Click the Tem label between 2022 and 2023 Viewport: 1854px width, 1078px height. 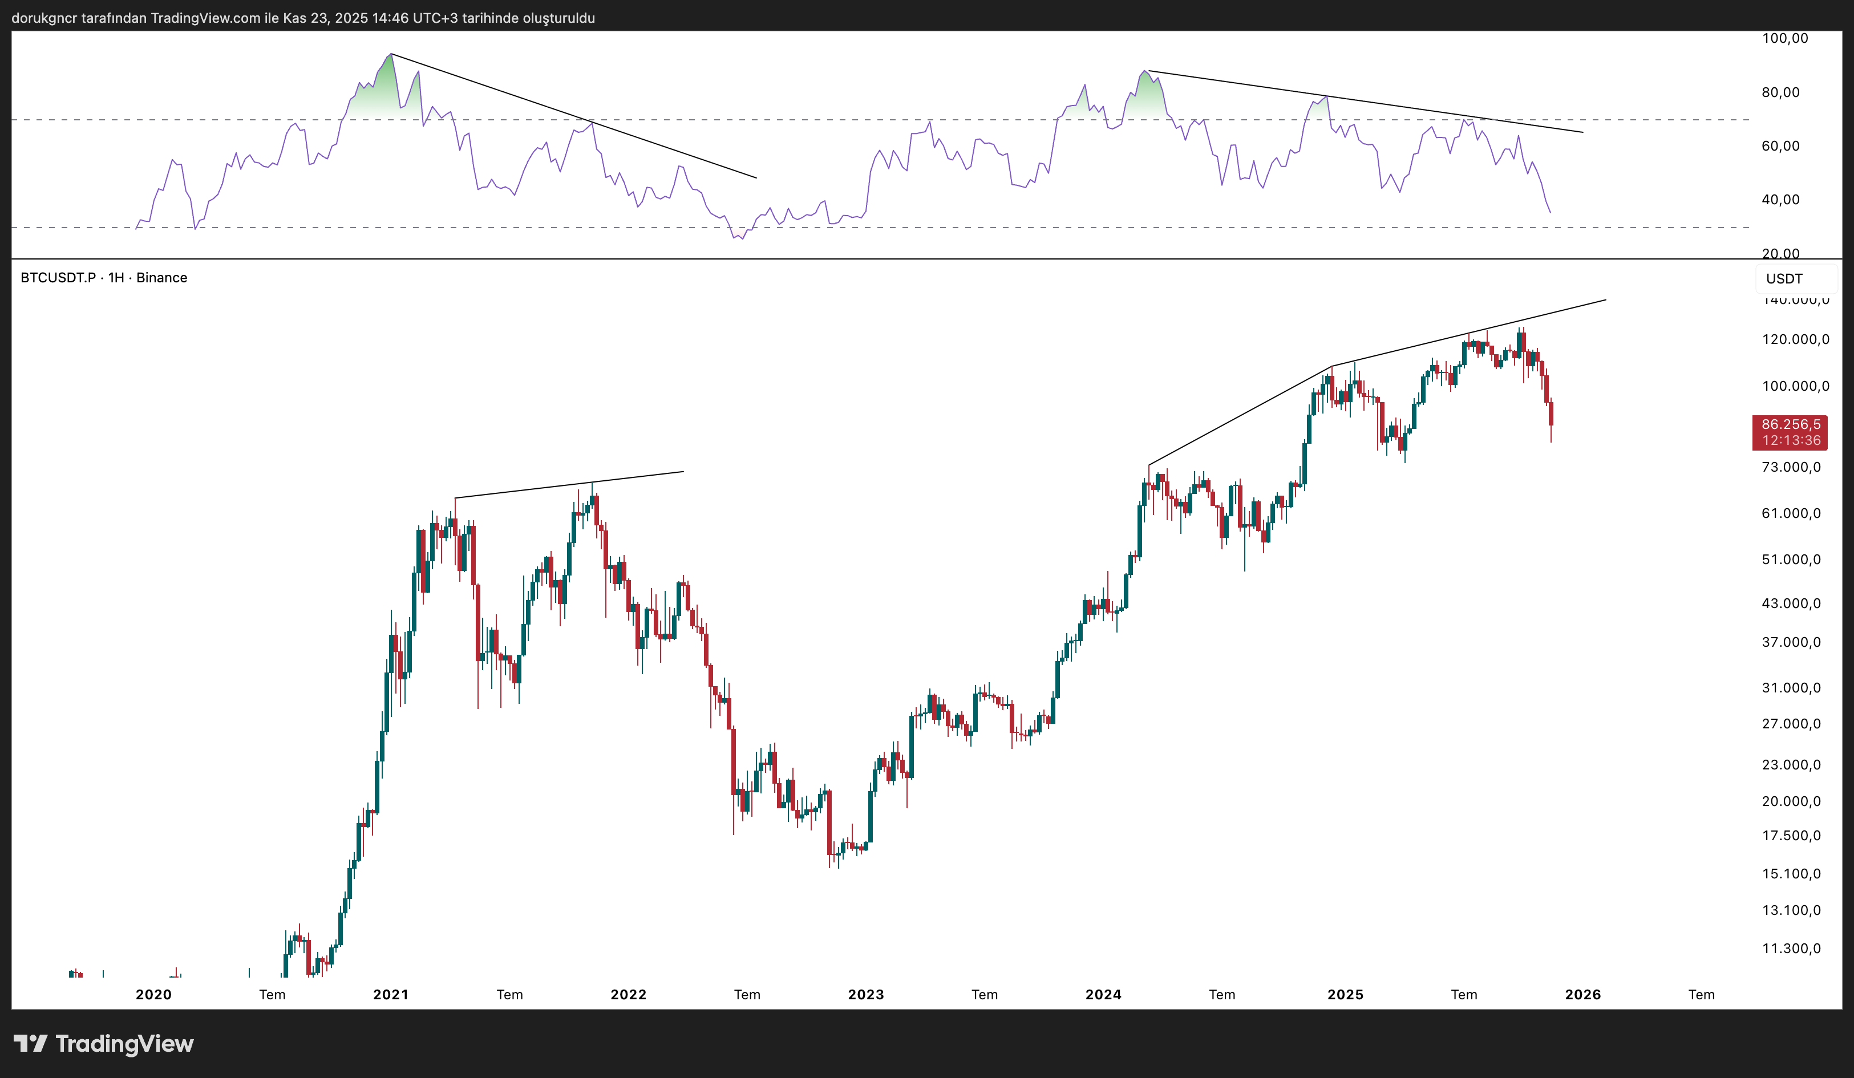pos(747,995)
